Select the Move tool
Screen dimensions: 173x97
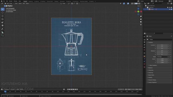[2, 16]
